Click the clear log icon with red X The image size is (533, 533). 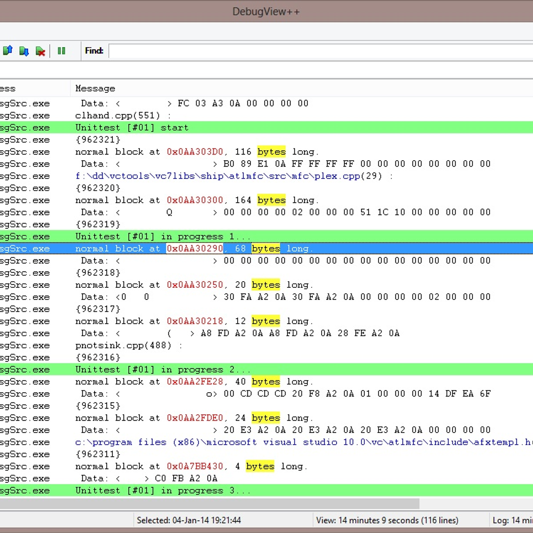[40, 51]
